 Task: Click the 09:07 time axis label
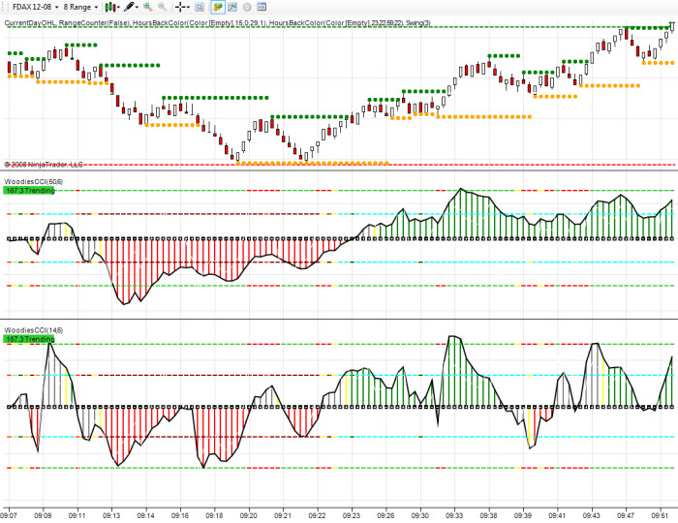(x=8, y=515)
